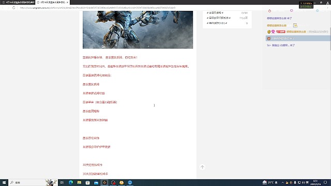
Task: Click the red flame icon in chat panel
Action: (x=269, y=11)
